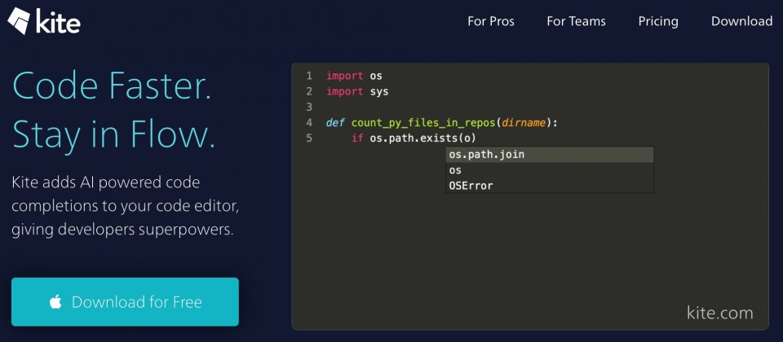The width and height of the screenshot is (783, 342).
Task: Click the 'Stay in Flow.' headline
Action: (x=113, y=133)
